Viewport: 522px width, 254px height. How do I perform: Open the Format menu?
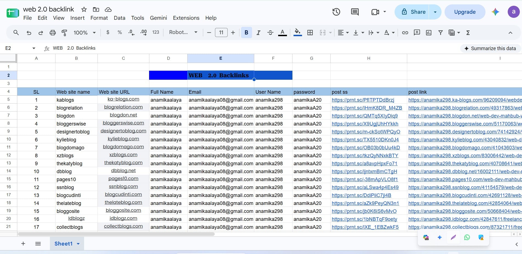(99, 18)
